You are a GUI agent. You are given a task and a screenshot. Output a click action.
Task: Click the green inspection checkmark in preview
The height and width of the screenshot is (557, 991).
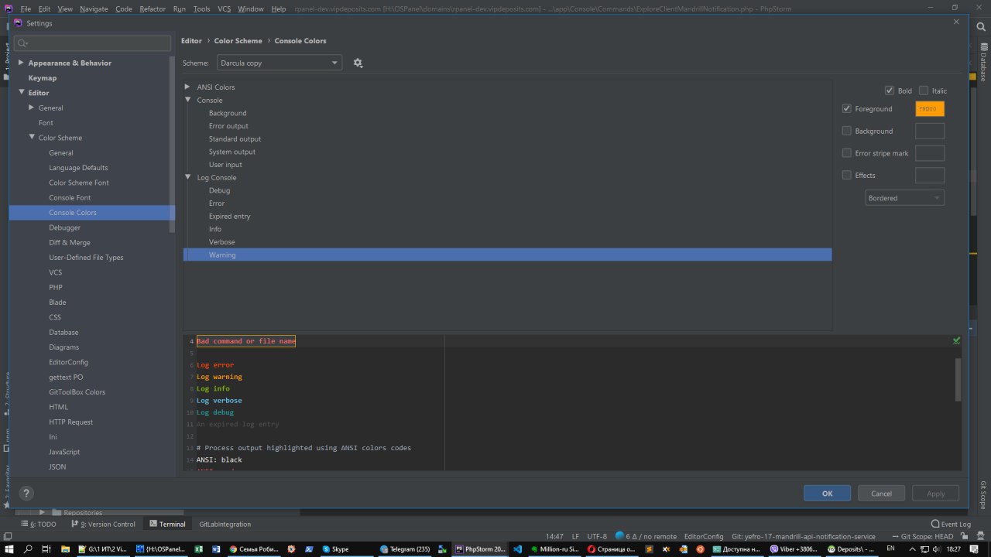pos(956,340)
